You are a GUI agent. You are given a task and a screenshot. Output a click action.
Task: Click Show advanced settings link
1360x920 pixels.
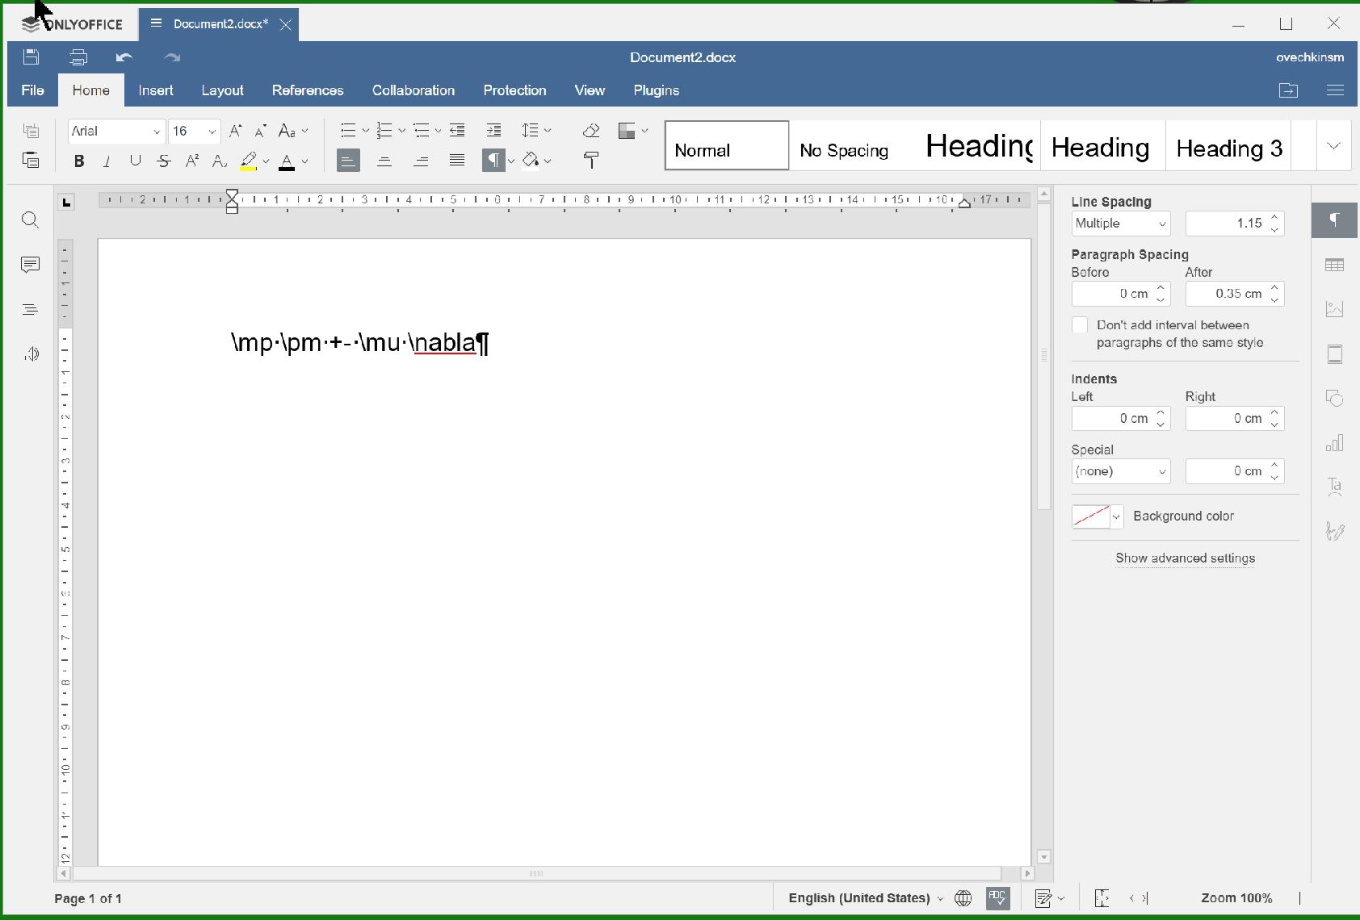click(x=1185, y=558)
